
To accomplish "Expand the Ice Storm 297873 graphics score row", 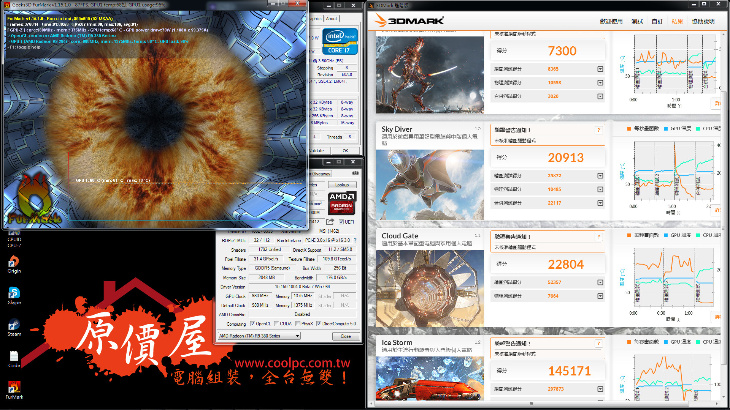I will (600, 389).
